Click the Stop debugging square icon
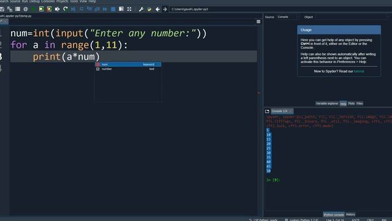This screenshot has width=392, height=221. [x=113, y=9]
